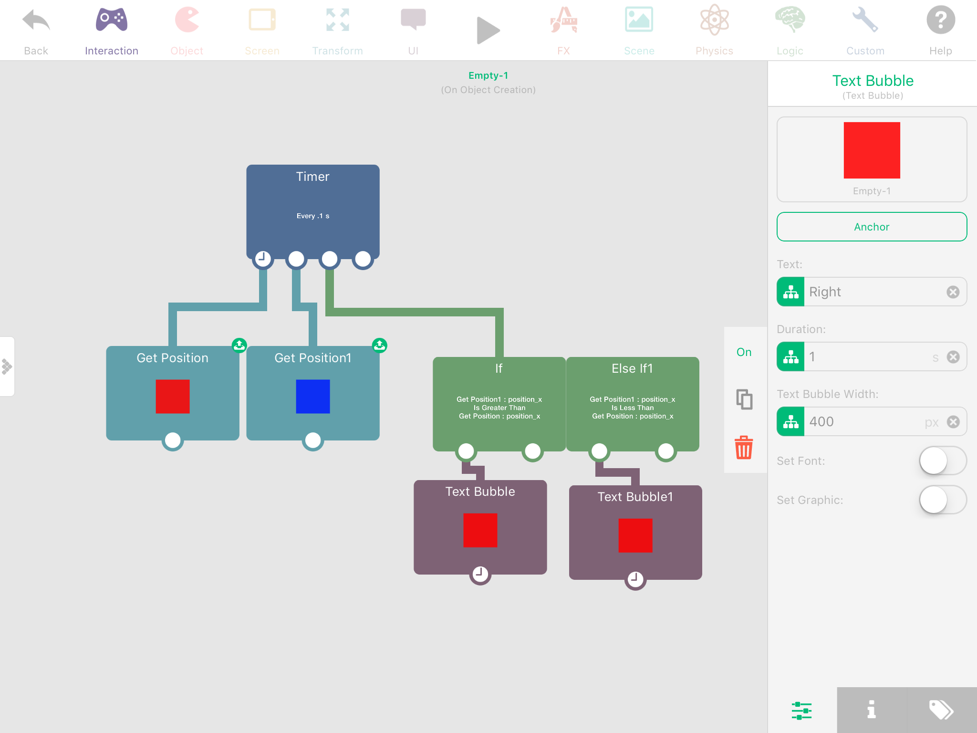Delete behavior with red trash icon
This screenshot has width=977, height=733.
(744, 448)
